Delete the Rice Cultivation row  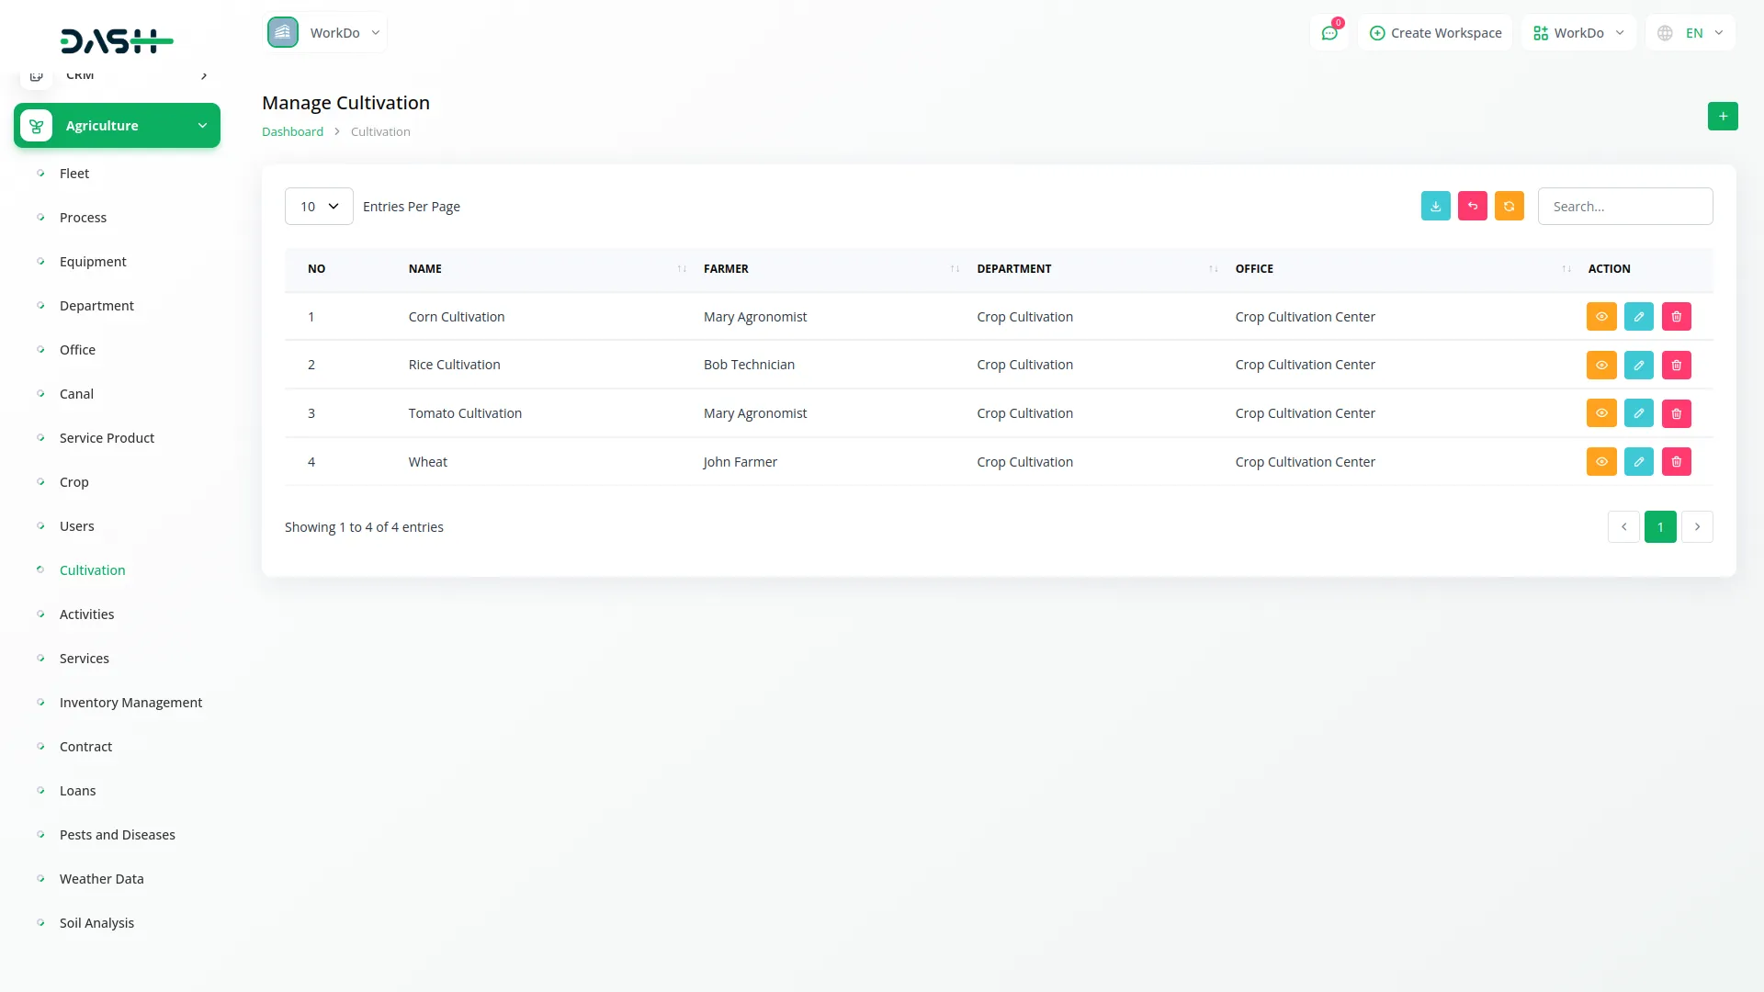(1676, 366)
